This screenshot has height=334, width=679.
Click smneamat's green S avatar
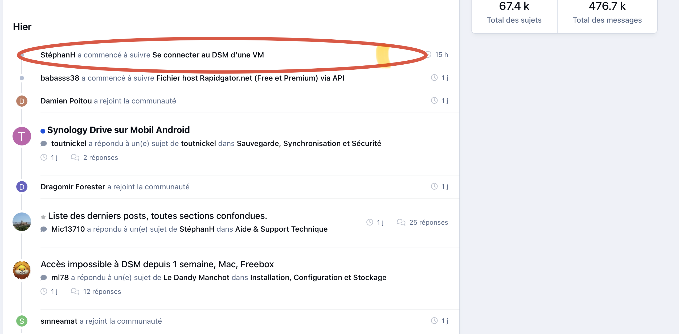(x=22, y=321)
